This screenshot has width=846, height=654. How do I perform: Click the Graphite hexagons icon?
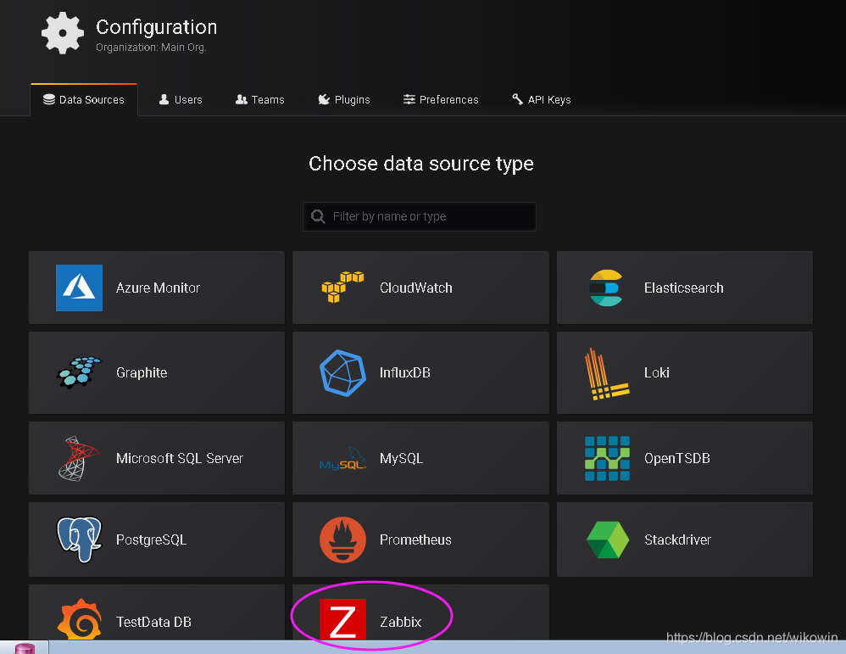click(x=79, y=372)
